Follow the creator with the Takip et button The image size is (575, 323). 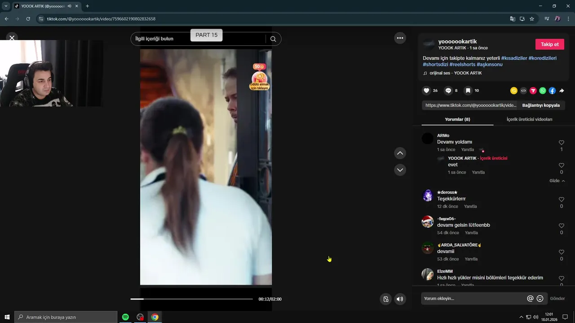pyautogui.click(x=549, y=44)
